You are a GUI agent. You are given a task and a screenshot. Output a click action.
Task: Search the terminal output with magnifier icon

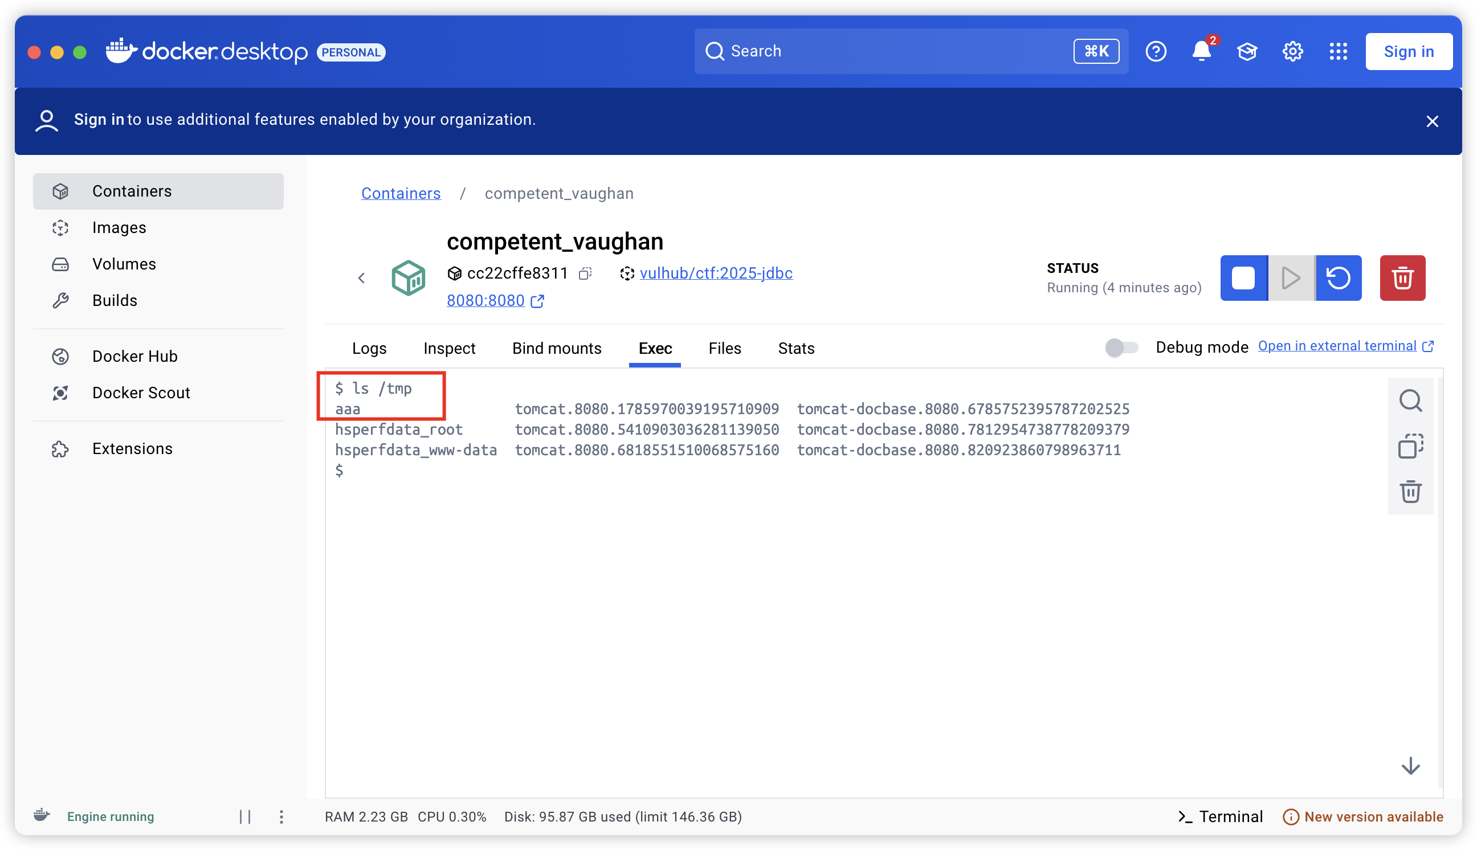1410,401
